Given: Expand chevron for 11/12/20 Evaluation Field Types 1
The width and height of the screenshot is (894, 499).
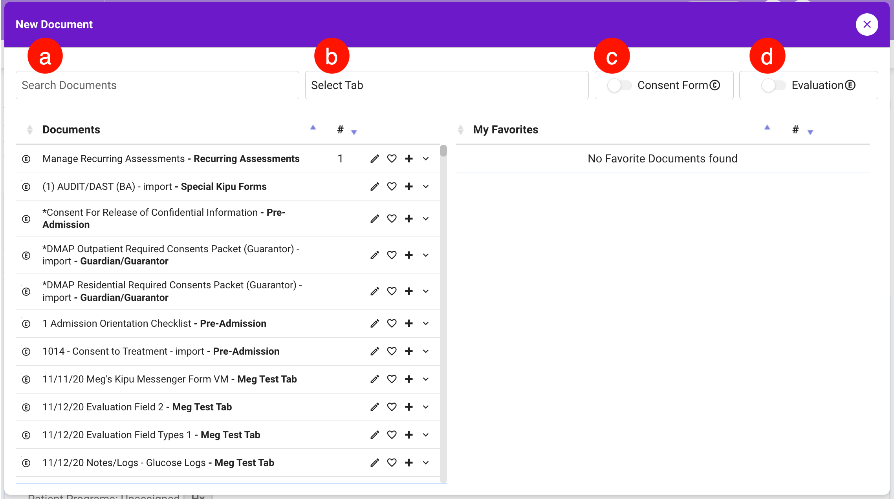Looking at the screenshot, I should [x=426, y=435].
